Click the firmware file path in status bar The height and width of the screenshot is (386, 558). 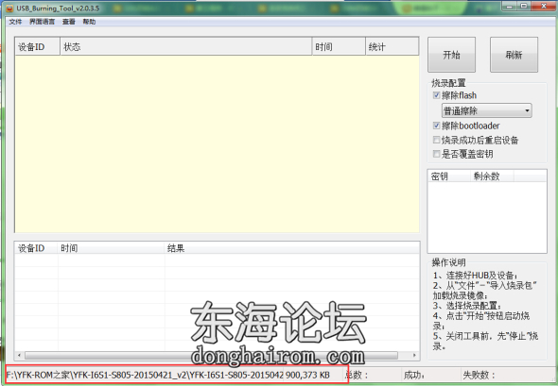(145, 375)
